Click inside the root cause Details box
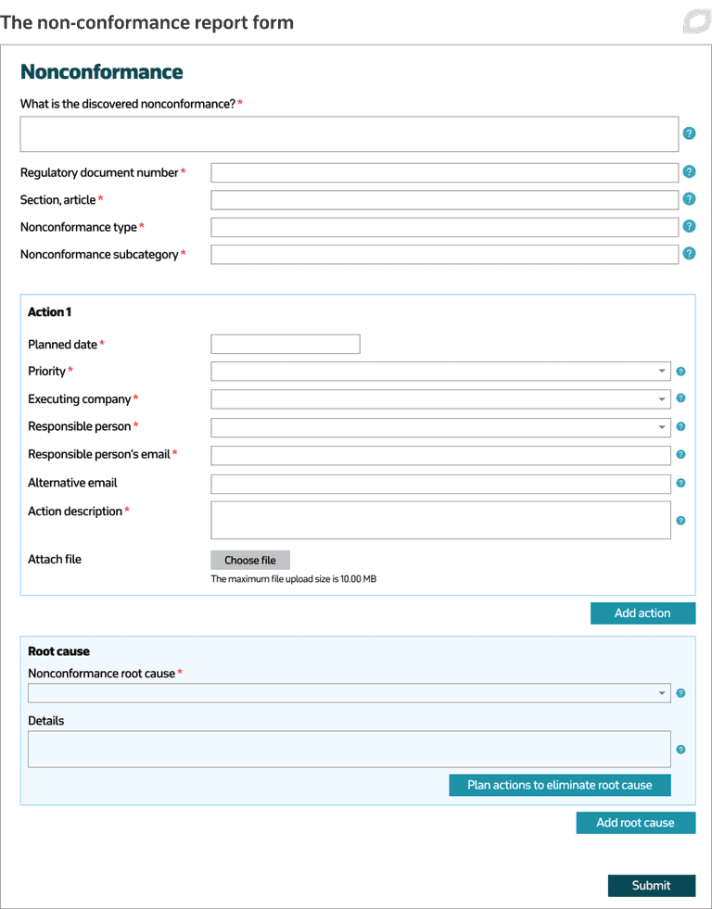 coord(349,748)
